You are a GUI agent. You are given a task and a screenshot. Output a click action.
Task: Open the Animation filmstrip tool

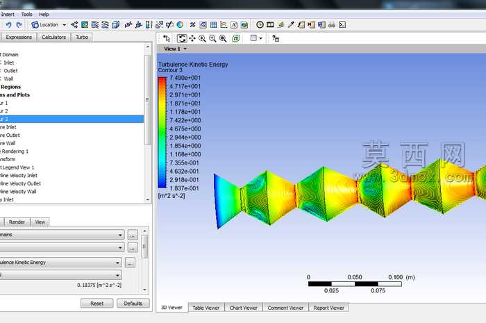270,25
